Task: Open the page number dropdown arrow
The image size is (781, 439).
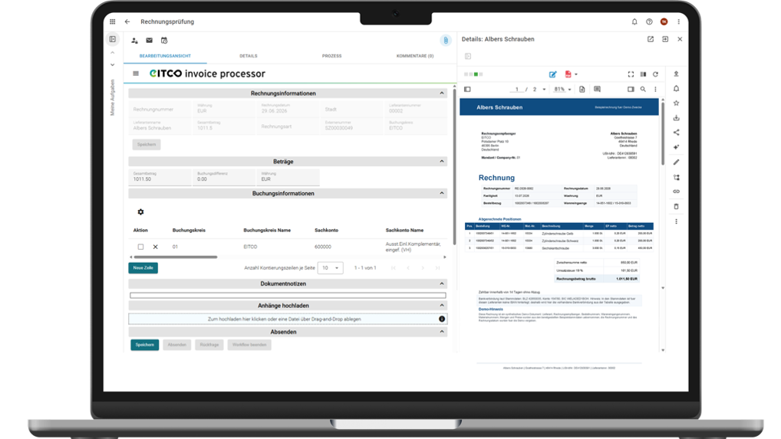Action: point(544,90)
